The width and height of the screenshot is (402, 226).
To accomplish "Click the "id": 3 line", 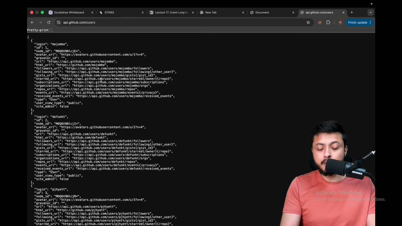I will click(42, 193).
